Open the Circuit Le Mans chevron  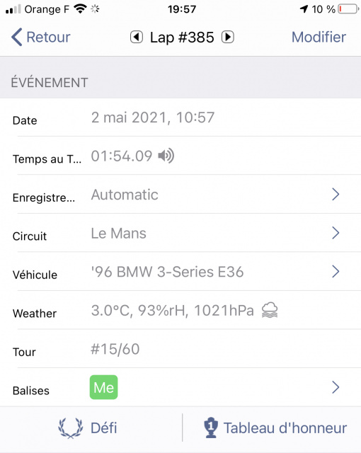tap(336, 233)
